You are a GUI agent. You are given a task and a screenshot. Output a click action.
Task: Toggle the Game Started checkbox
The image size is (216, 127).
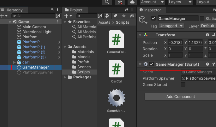pyautogui.click(x=183, y=84)
